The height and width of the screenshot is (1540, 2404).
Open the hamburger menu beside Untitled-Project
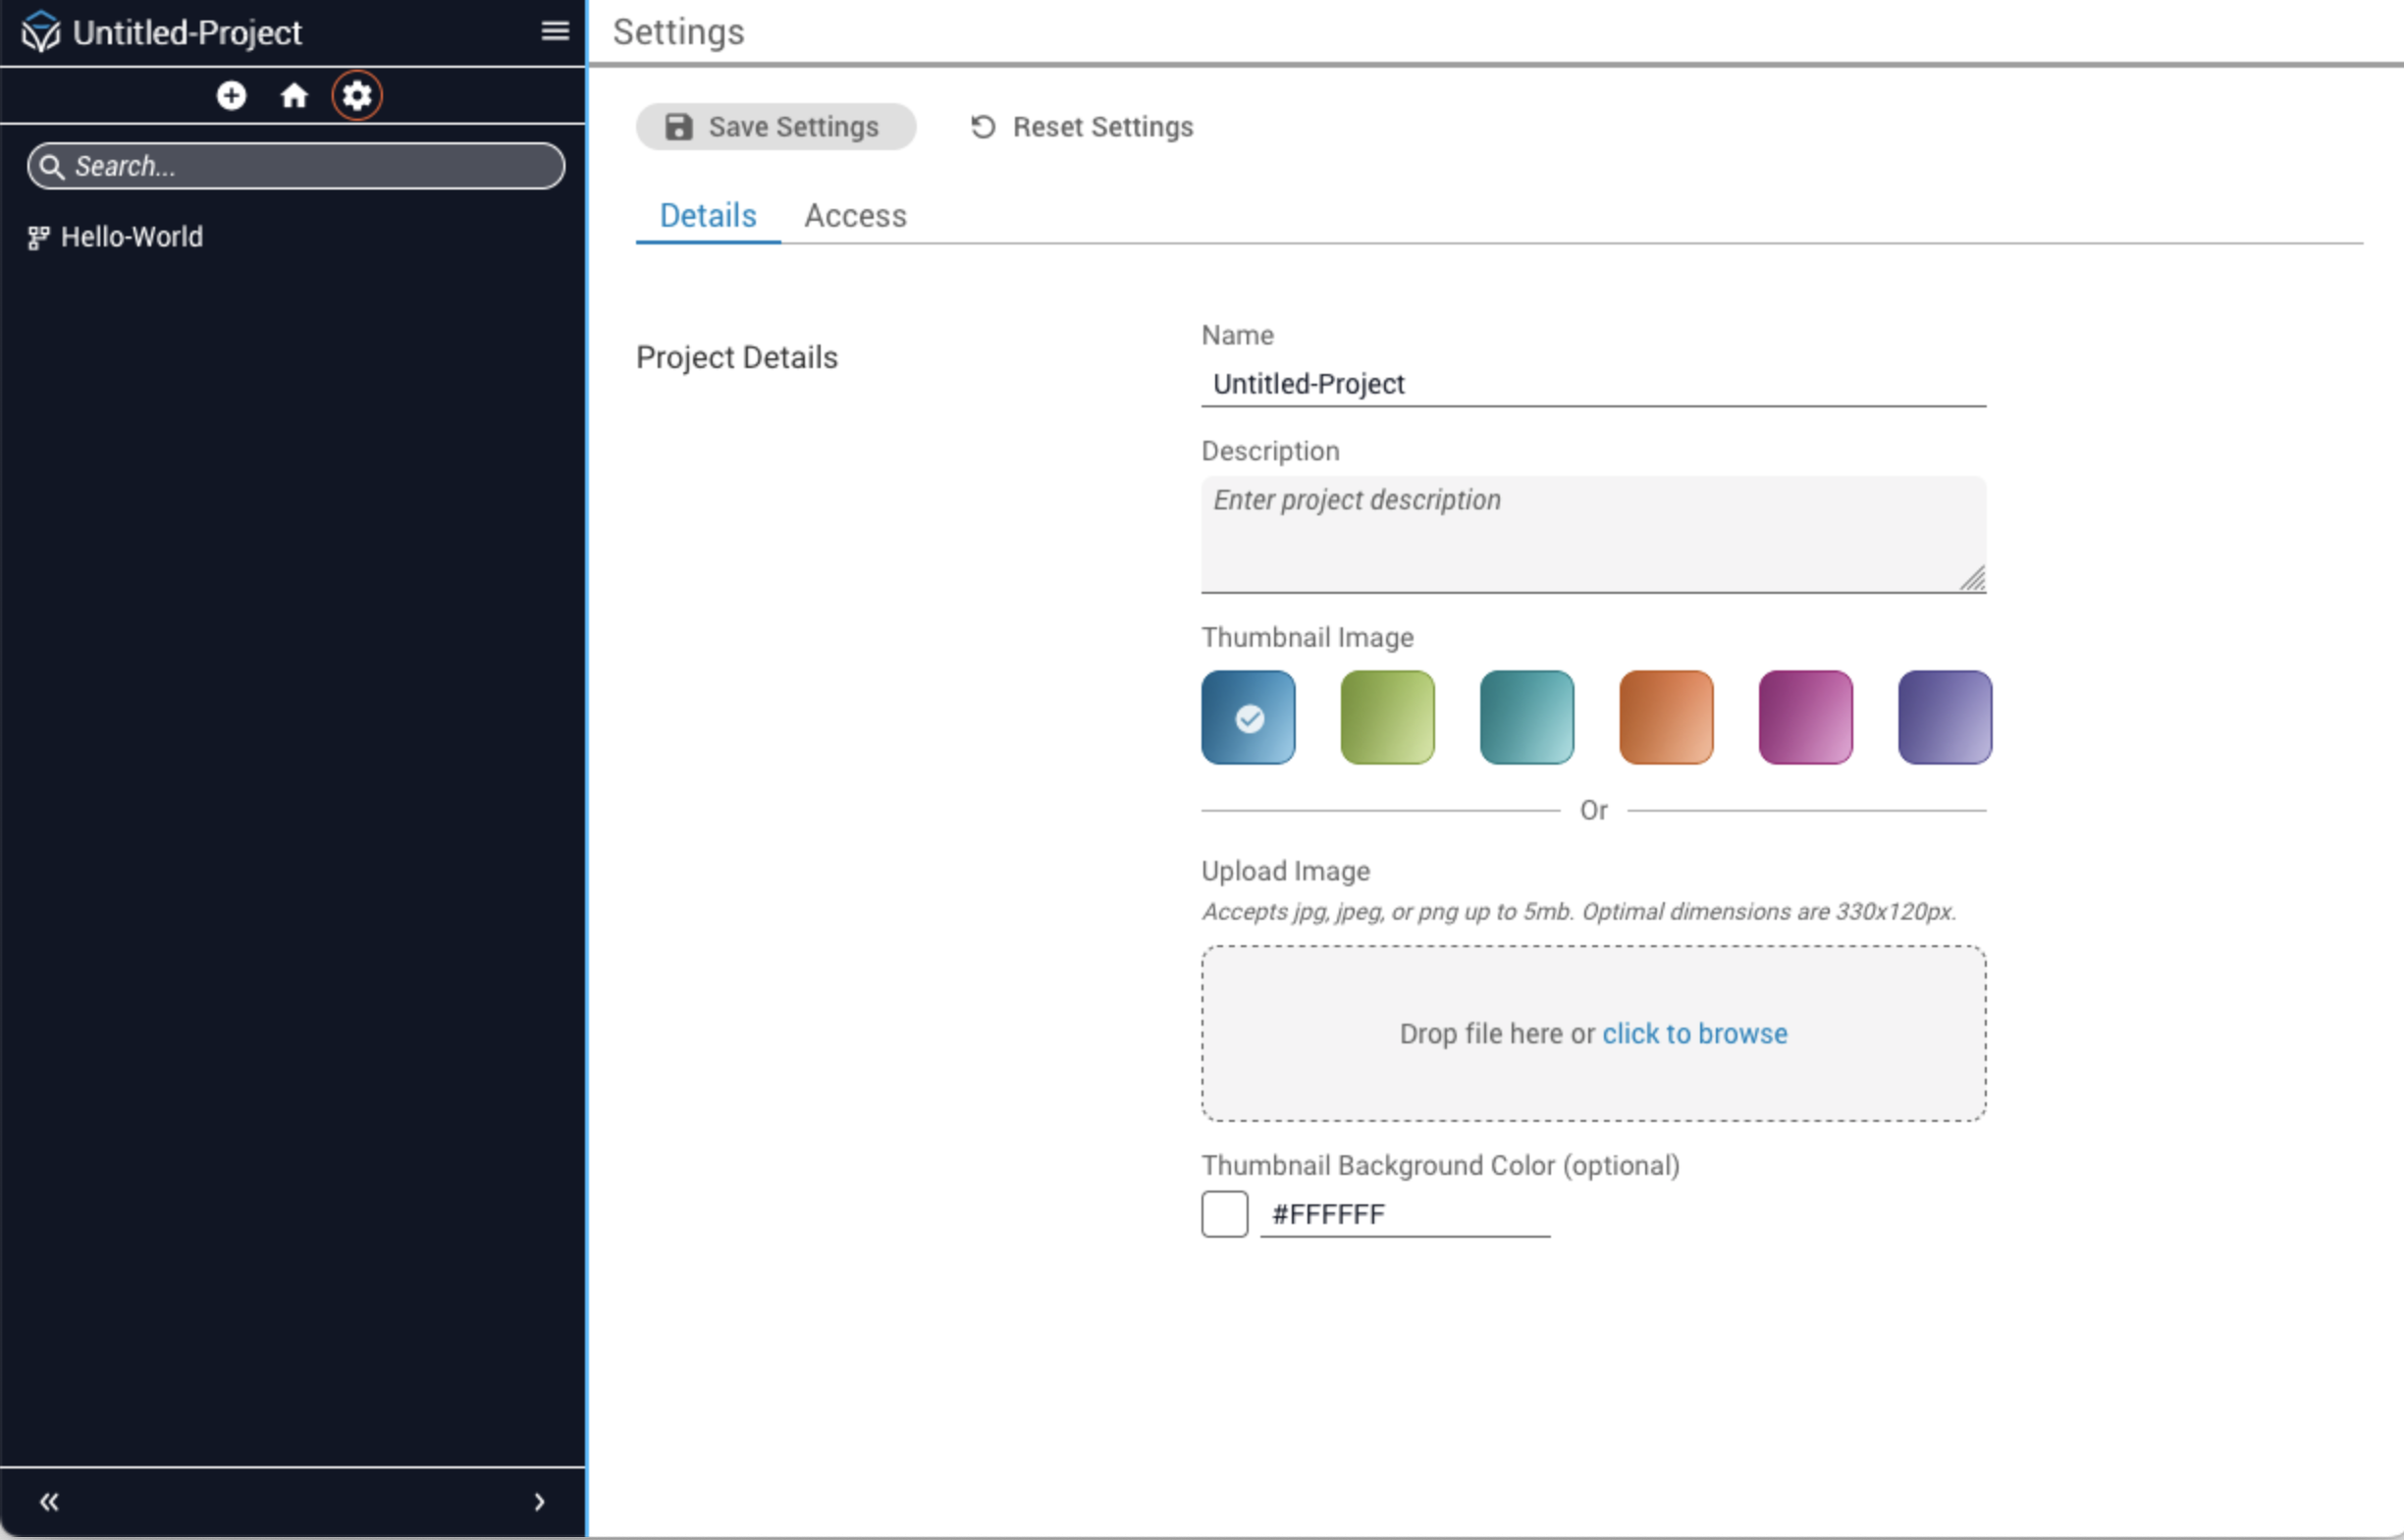(x=555, y=31)
